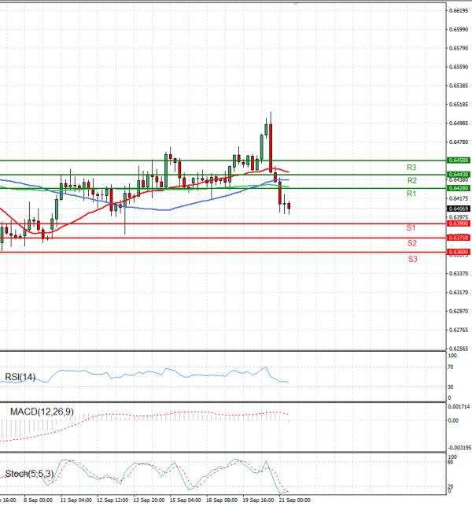Click the MACD(12,26,9) indicator label
472x506 pixels.
[x=42, y=412]
